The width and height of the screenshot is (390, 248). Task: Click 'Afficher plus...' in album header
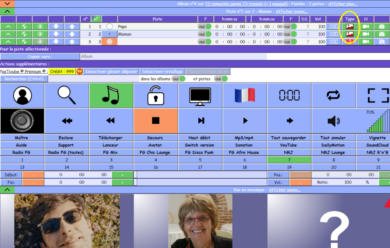coord(343,4)
